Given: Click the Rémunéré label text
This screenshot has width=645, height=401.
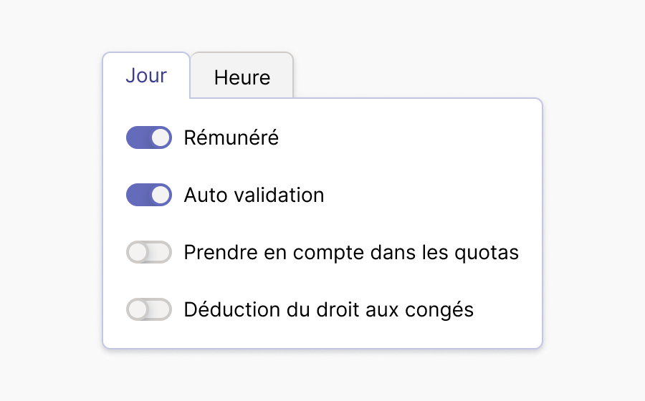Looking at the screenshot, I should pyautogui.click(x=231, y=137).
